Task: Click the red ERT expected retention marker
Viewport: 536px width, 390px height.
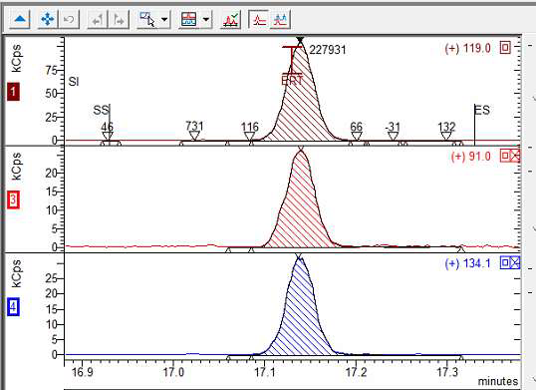Action: pyautogui.click(x=292, y=65)
